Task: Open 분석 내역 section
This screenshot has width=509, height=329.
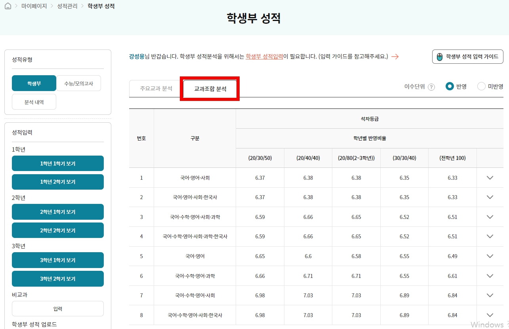Action: click(x=34, y=102)
